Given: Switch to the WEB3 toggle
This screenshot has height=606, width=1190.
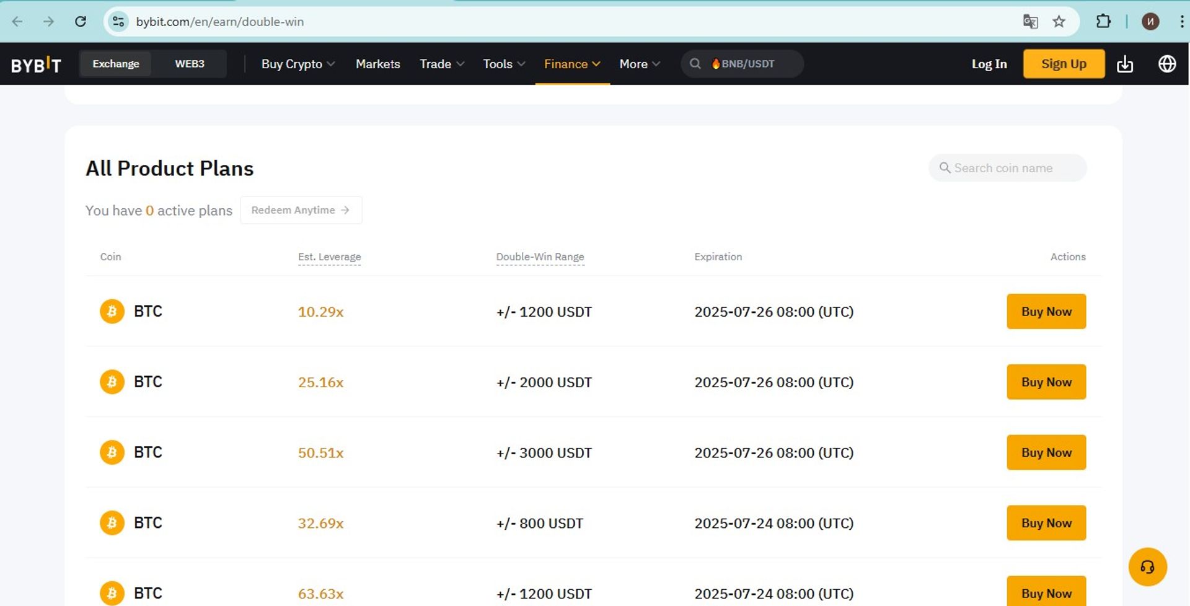Looking at the screenshot, I should pos(190,64).
